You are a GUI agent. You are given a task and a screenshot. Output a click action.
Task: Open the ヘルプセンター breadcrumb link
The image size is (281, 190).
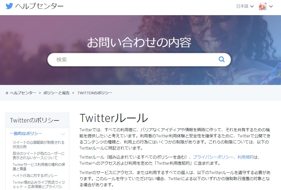click(23, 93)
